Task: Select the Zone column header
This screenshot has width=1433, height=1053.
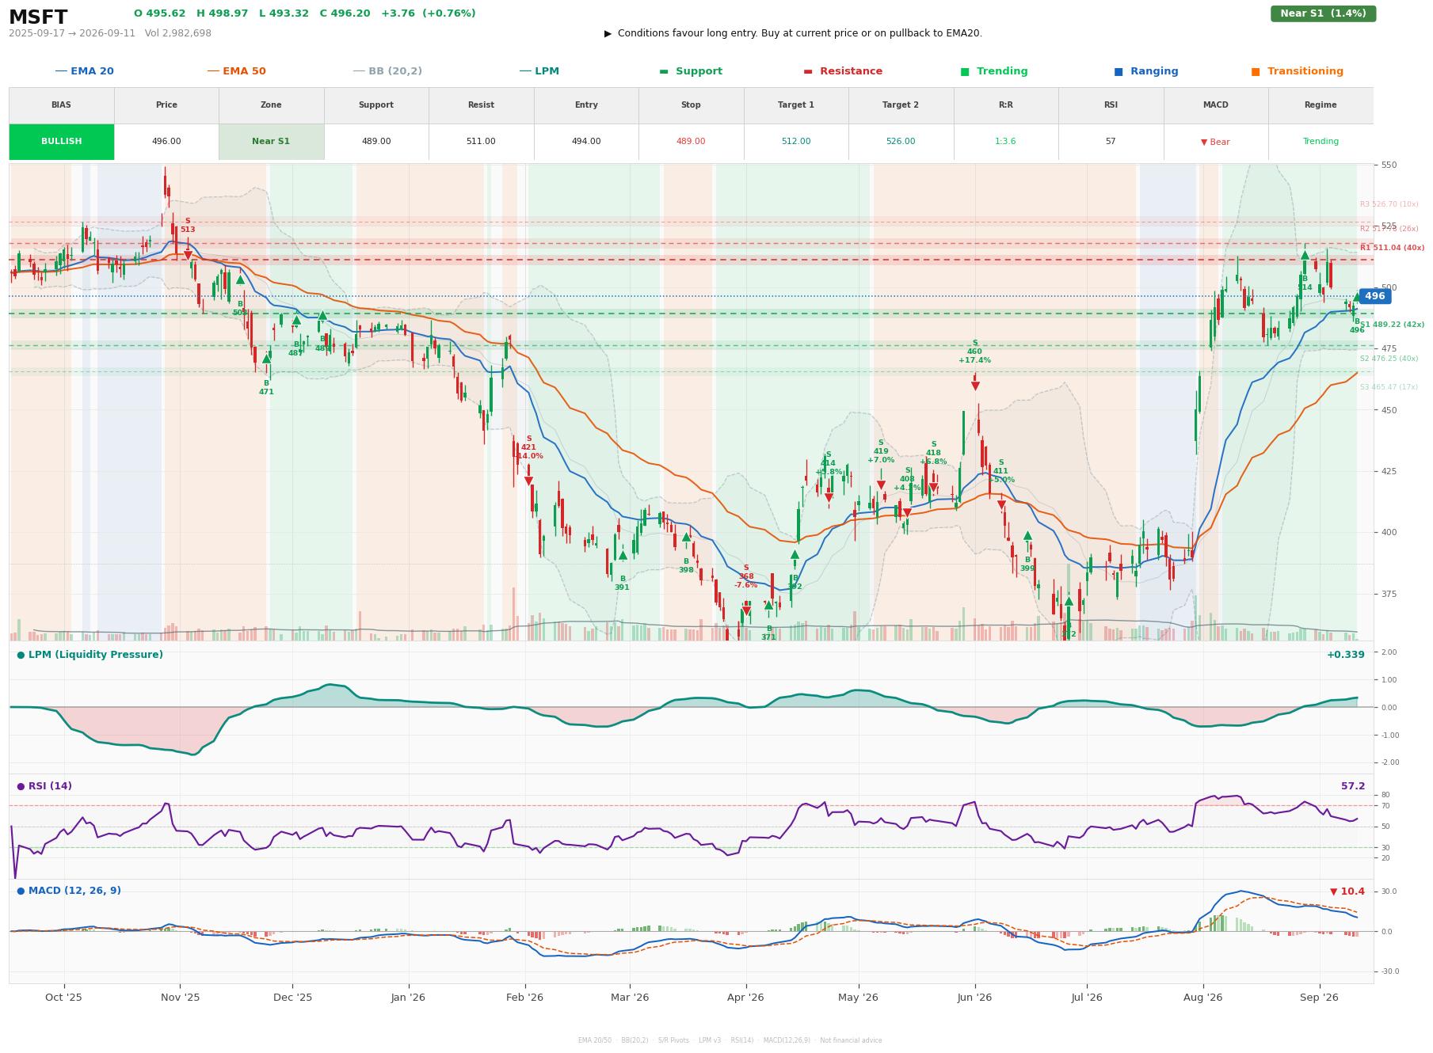Action: (x=271, y=105)
